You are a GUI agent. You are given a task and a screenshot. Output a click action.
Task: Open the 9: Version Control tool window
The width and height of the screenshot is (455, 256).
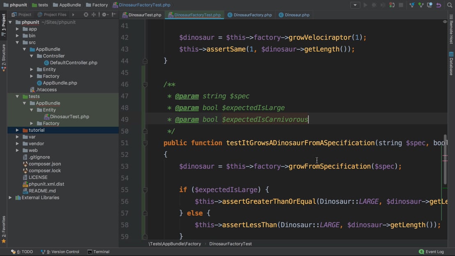[60, 251]
